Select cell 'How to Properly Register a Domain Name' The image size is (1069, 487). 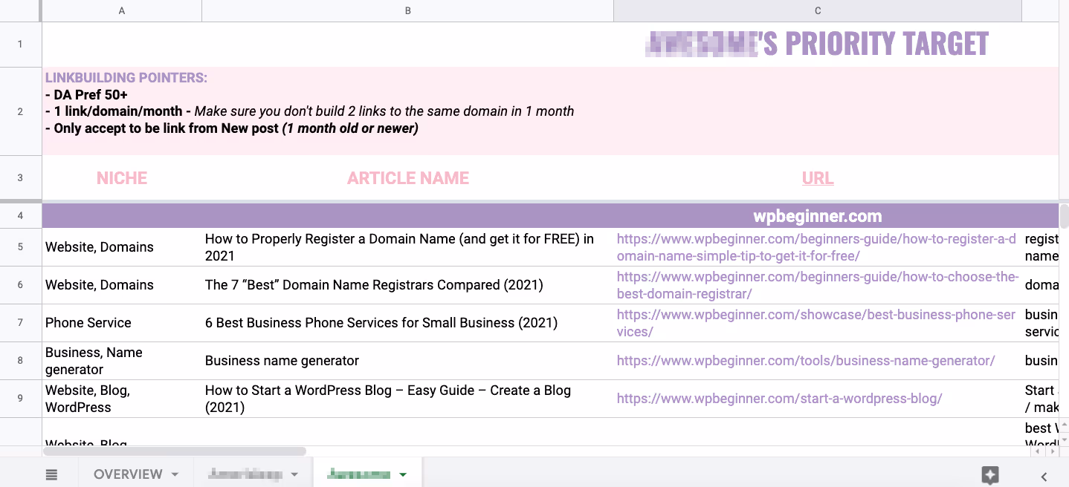407,247
